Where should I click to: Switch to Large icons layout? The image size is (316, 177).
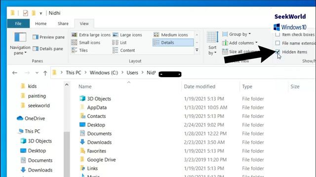click(127, 35)
